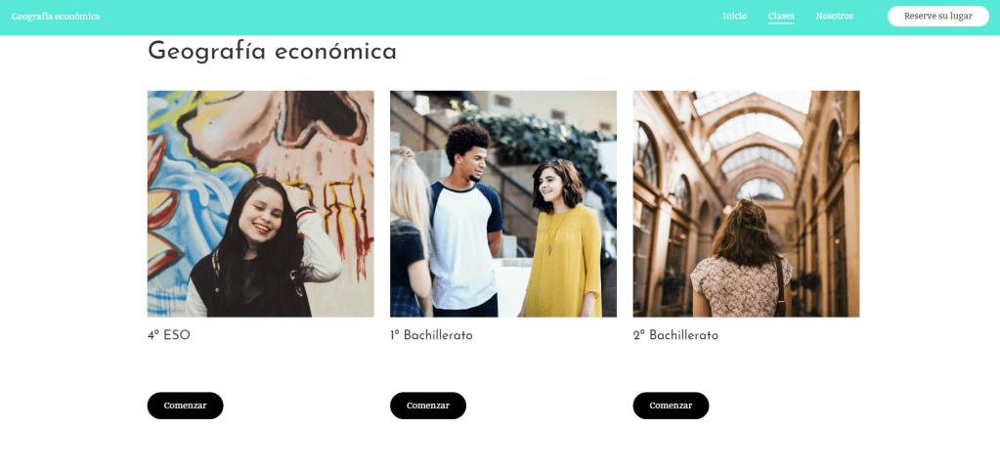1000x471 pixels.
Task: Click the woman in yellow dress image
Action: click(561, 242)
